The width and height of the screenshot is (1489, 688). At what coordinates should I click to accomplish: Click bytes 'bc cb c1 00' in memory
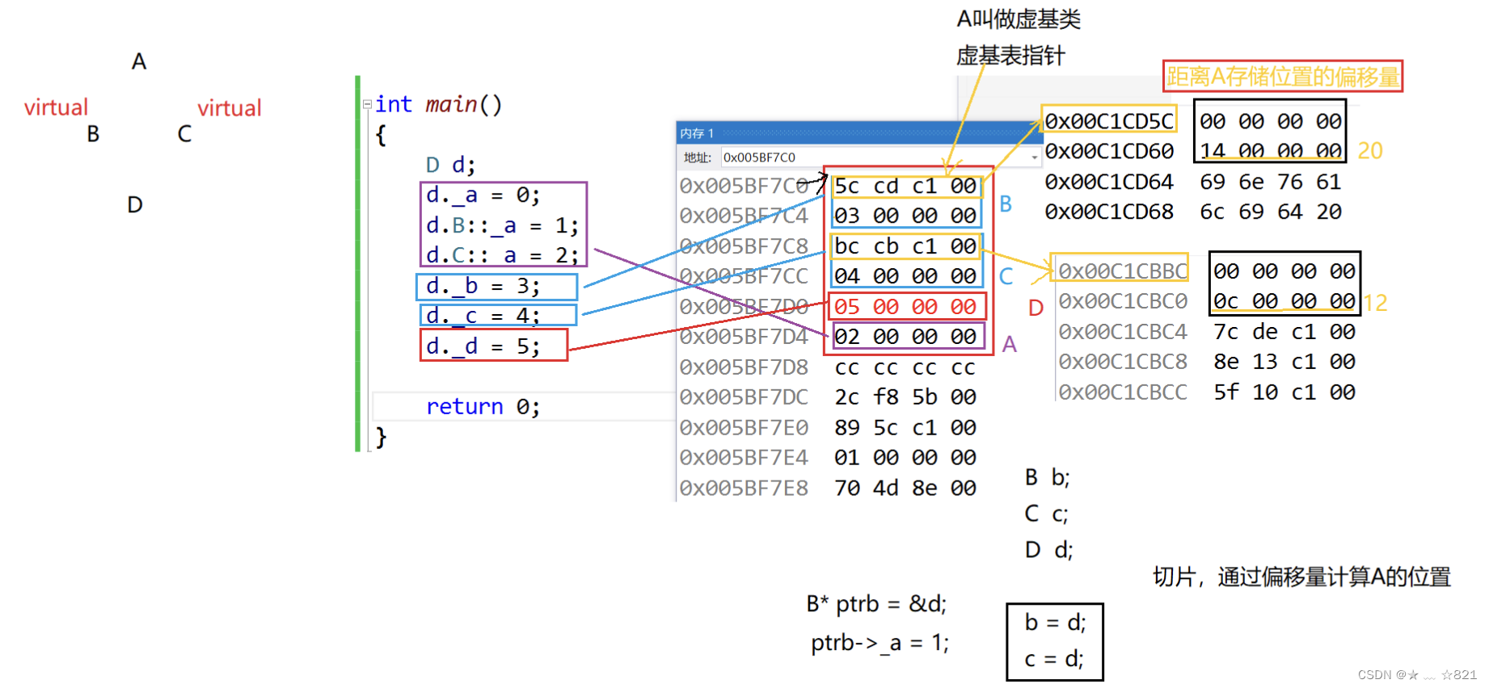coord(905,246)
